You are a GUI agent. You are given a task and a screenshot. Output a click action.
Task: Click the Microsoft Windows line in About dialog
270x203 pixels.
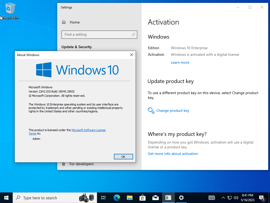click(40, 87)
